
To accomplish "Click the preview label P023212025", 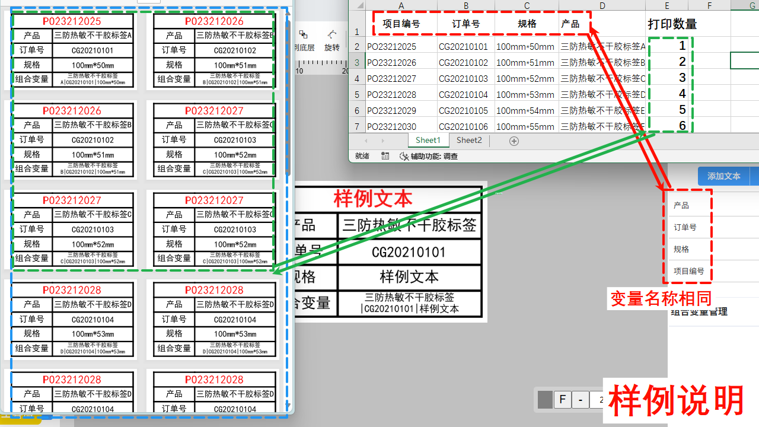I will (x=72, y=21).
